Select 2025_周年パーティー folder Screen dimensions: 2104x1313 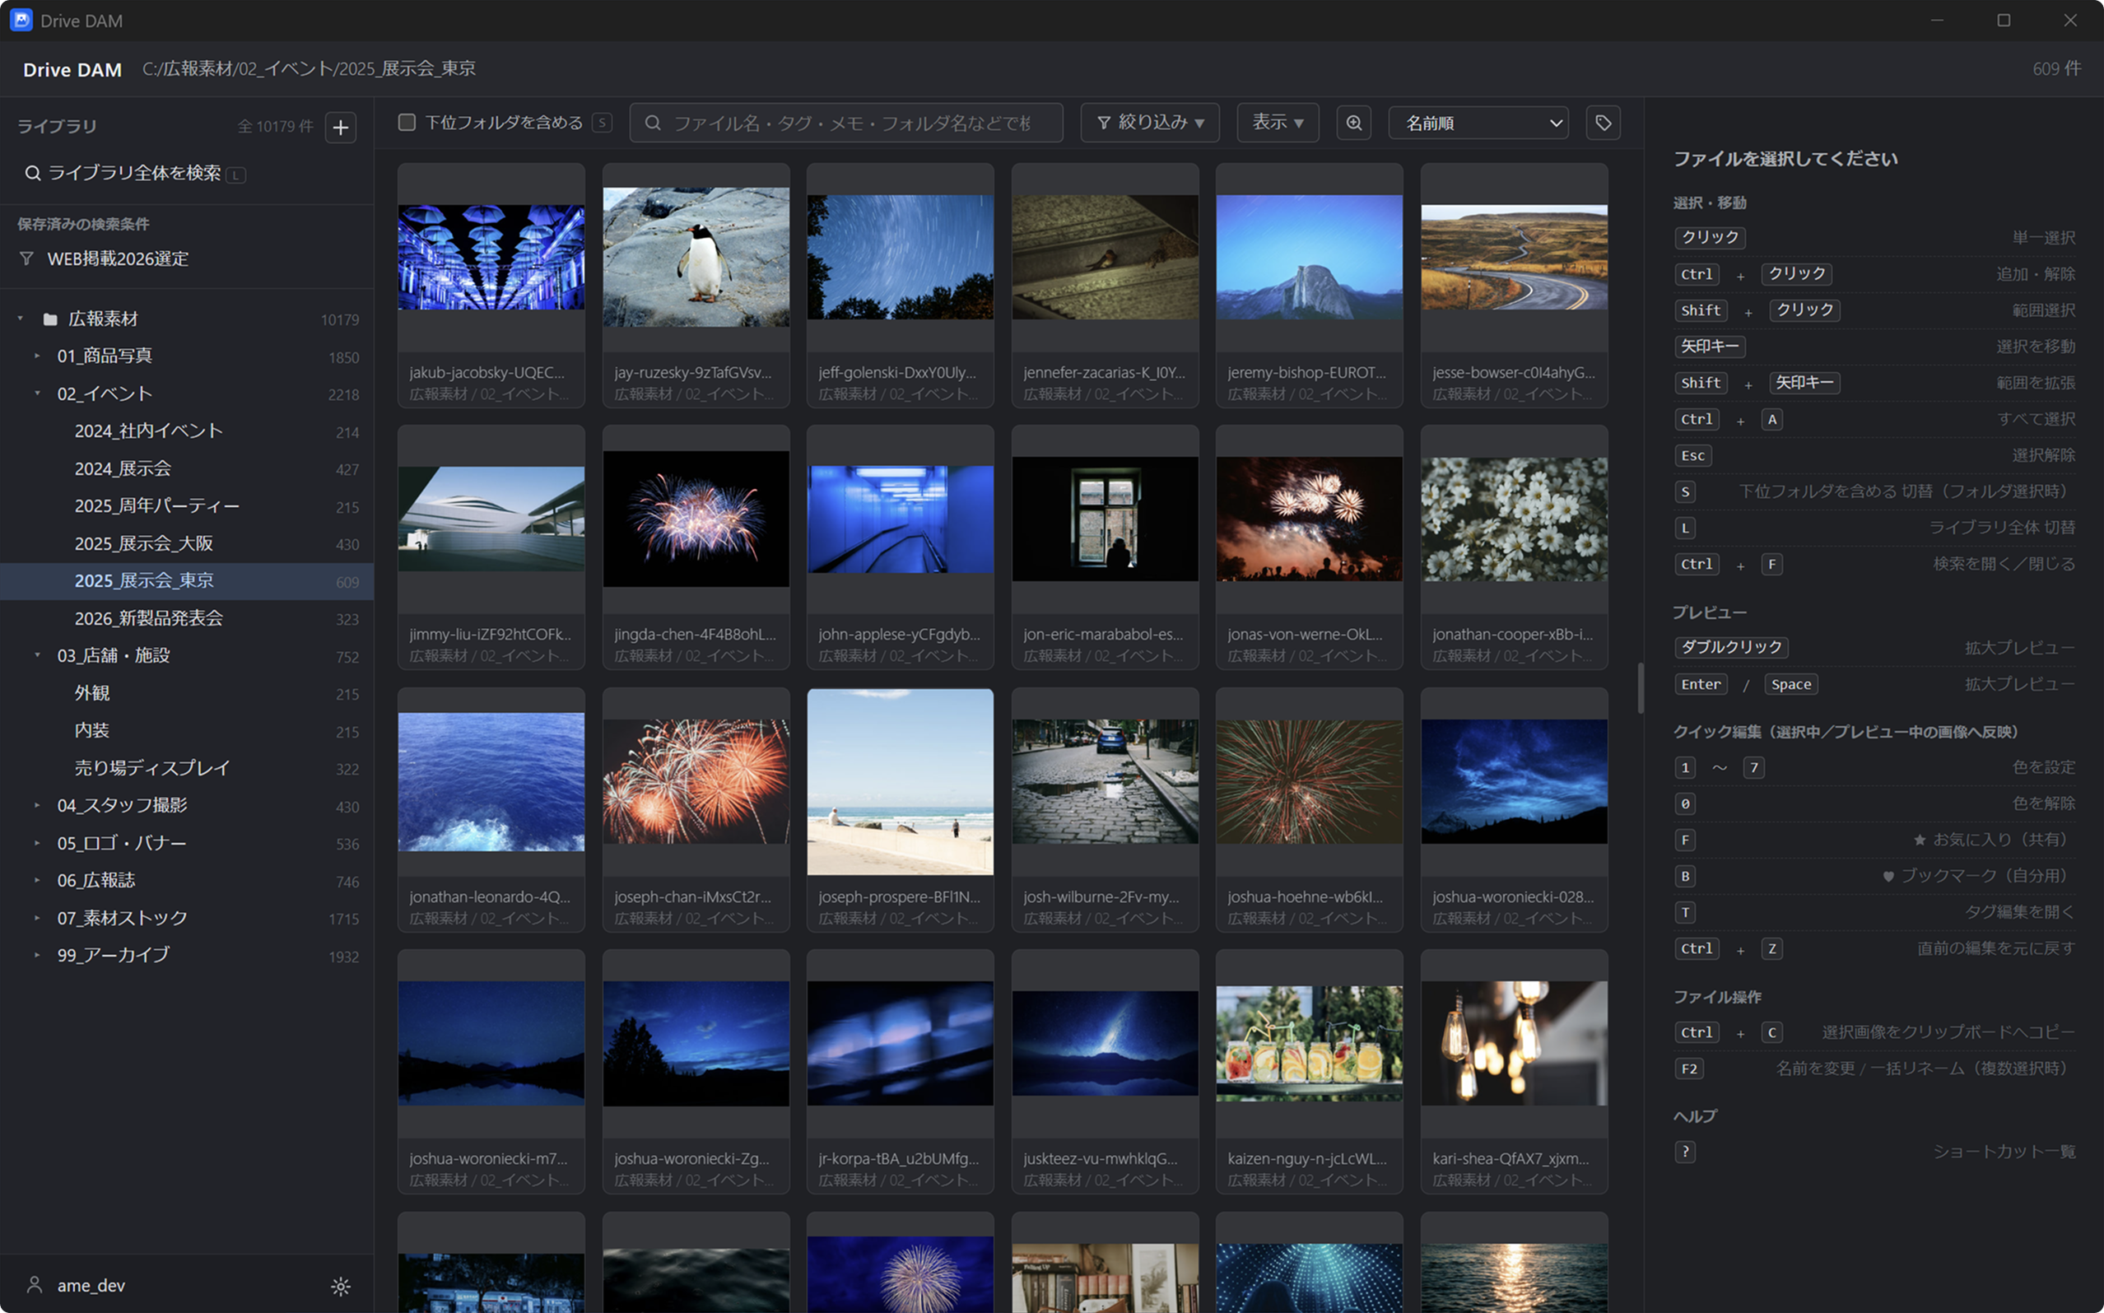[187, 506]
